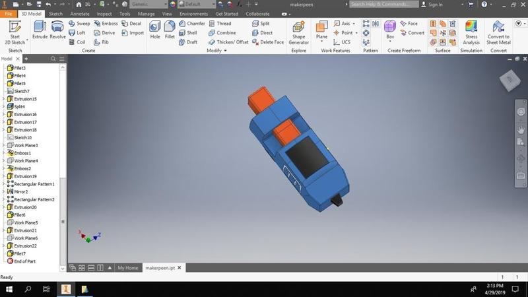Viewport: 528px width, 297px height.
Task: Select the Extrude tool
Action: (40, 30)
